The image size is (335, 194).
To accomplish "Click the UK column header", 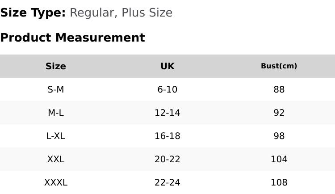I will coord(167,66).
